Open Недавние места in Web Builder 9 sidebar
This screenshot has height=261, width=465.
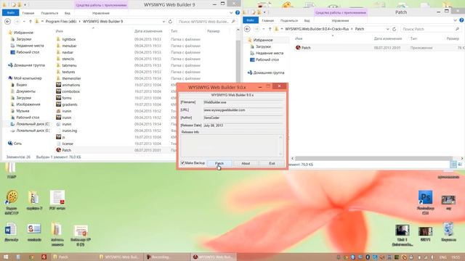[30, 46]
